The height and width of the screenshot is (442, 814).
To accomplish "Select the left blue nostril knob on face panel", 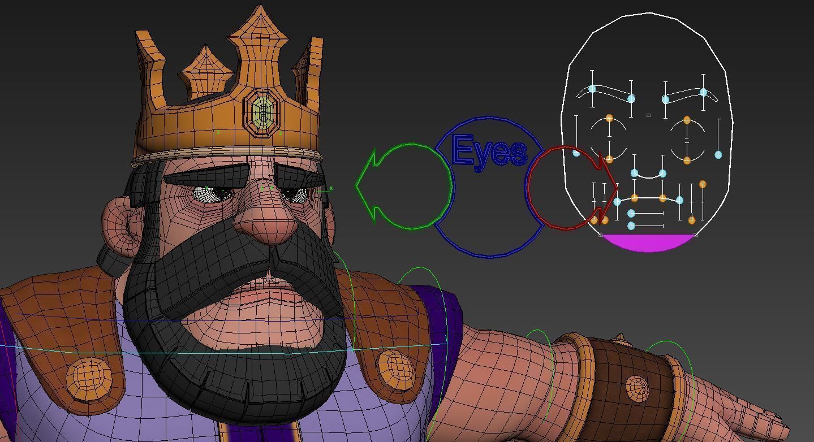I will click(x=635, y=173).
